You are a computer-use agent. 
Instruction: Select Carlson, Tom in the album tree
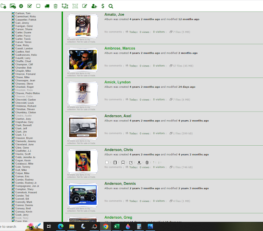pos(23,13)
